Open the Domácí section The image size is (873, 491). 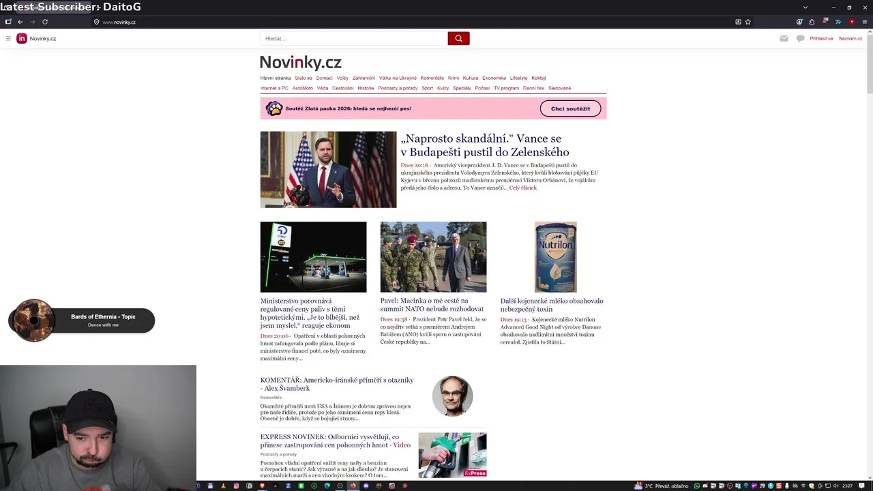click(x=324, y=78)
